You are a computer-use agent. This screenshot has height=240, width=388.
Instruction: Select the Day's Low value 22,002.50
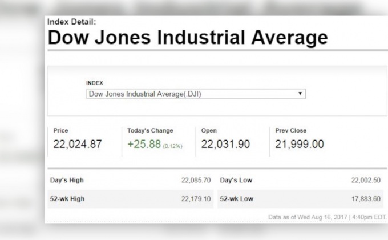tap(366, 180)
